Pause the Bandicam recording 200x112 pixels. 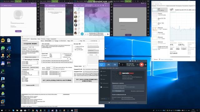[137, 65]
